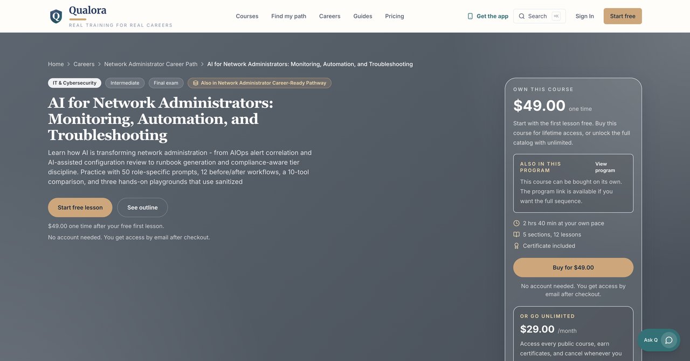Image resolution: width=690 pixels, height=361 pixels.
Task: Click the magnifier icon in Search box
Action: point(522,16)
